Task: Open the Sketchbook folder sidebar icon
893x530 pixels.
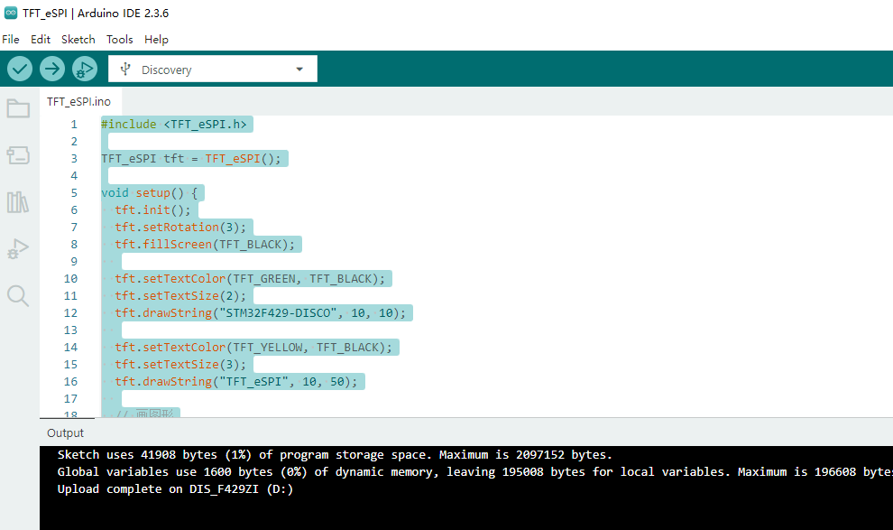Action: coord(18,108)
